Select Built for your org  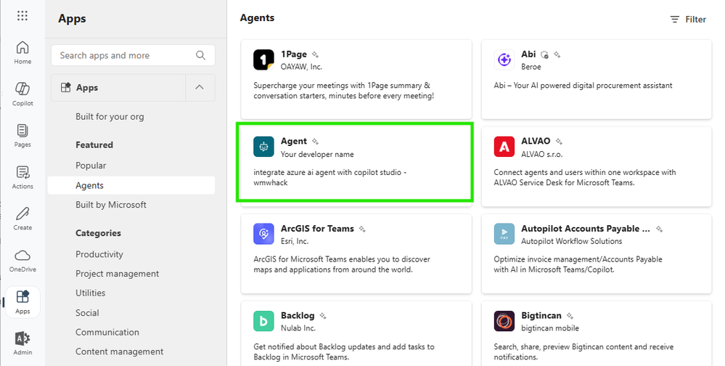click(110, 117)
